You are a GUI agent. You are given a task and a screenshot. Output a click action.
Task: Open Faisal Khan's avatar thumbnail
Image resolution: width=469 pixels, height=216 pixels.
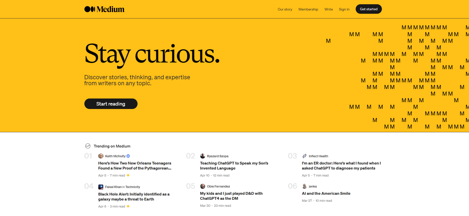pyautogui.click(x=101, y=187)
